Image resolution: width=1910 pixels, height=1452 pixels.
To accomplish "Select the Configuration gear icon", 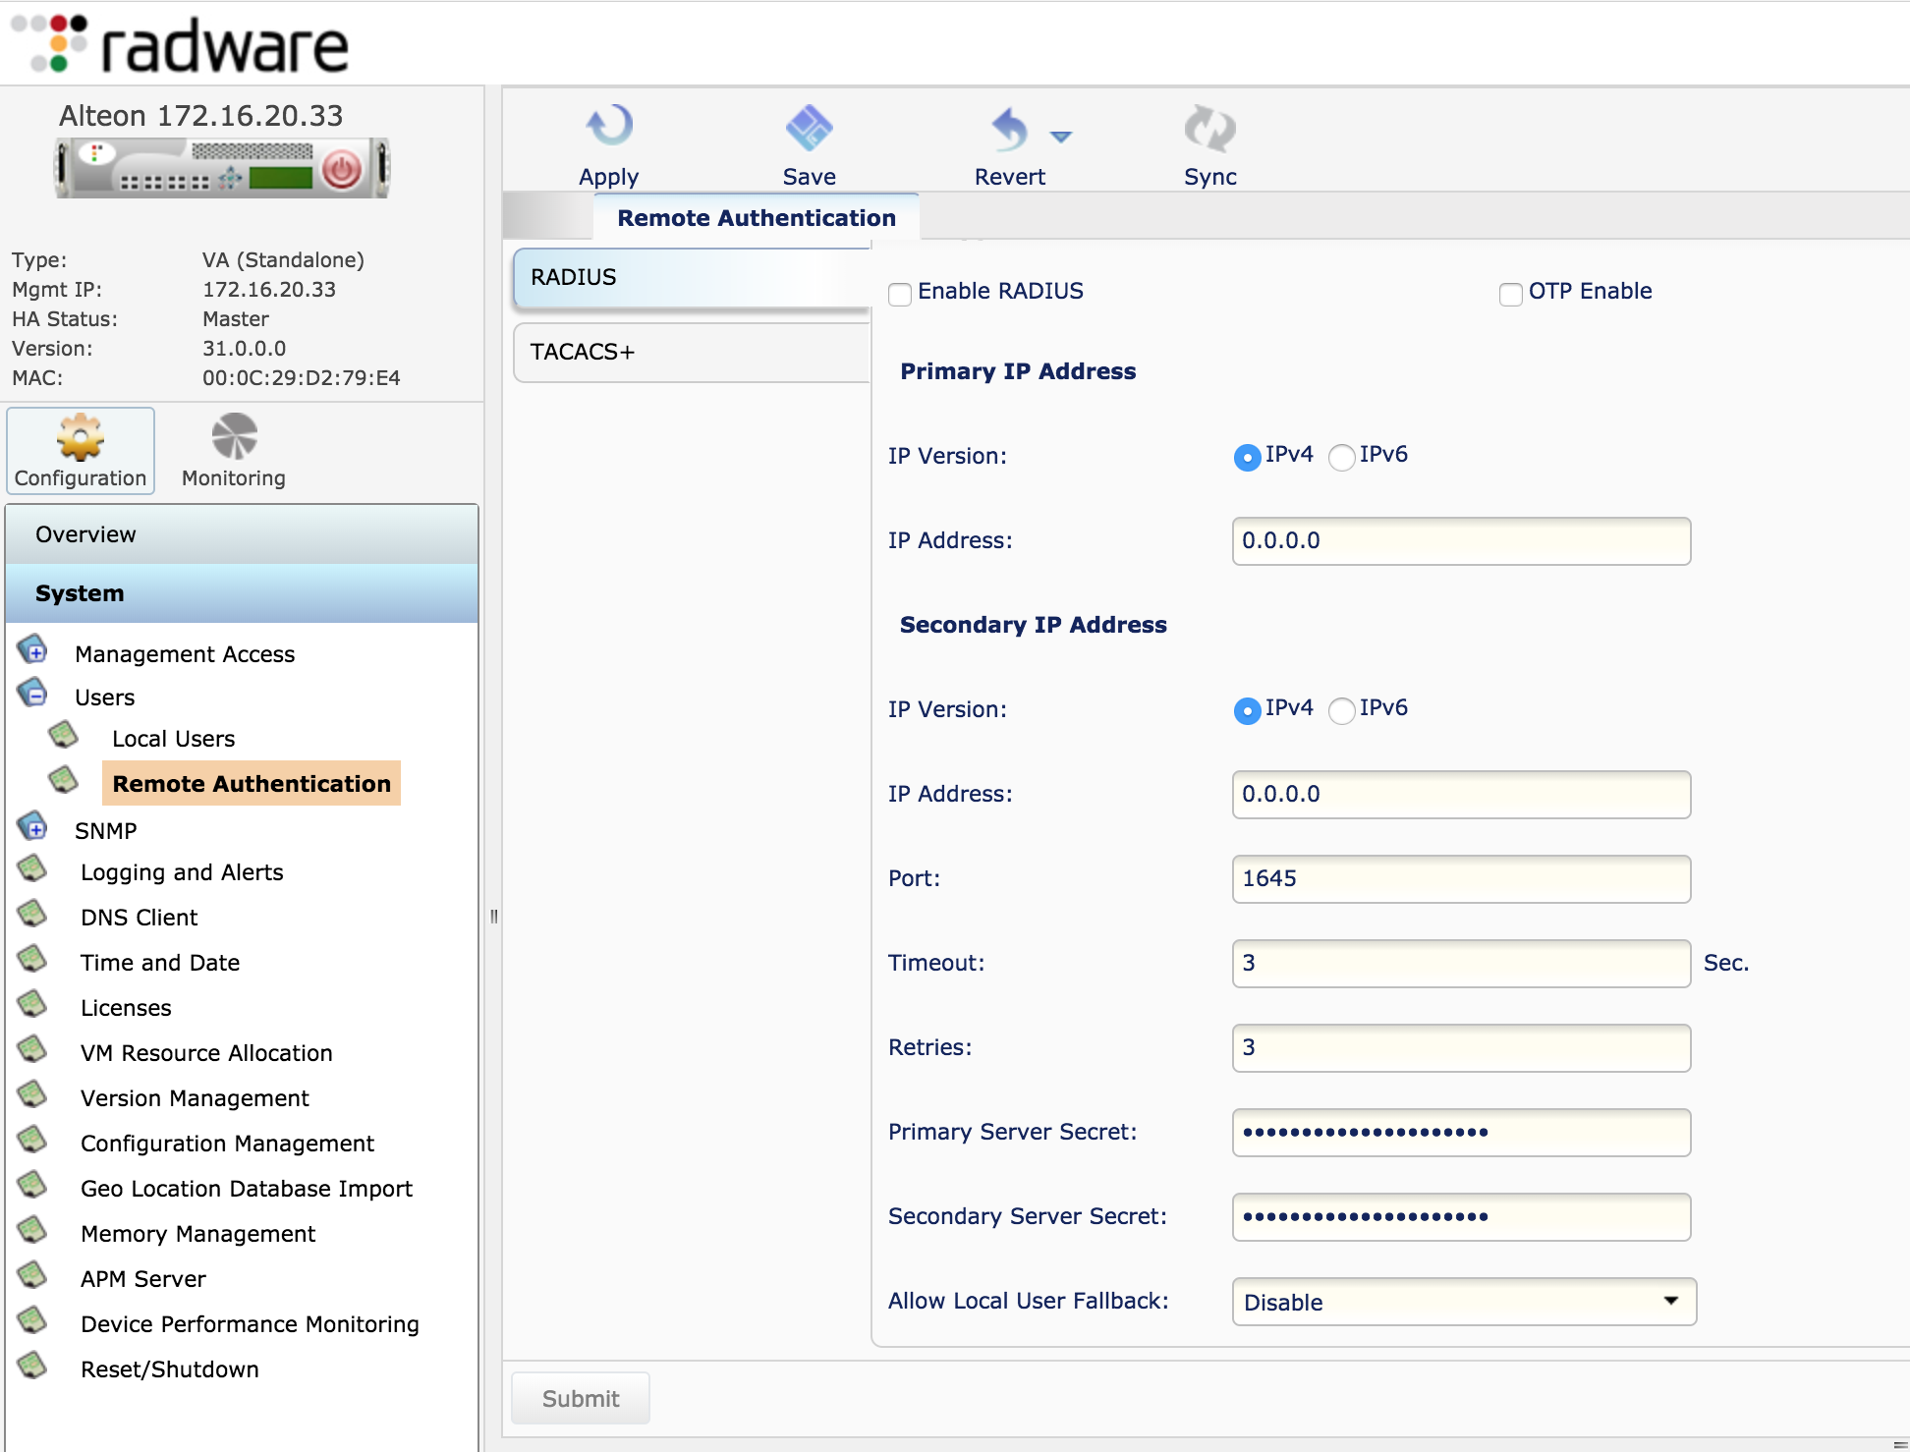I will point(81,437).
